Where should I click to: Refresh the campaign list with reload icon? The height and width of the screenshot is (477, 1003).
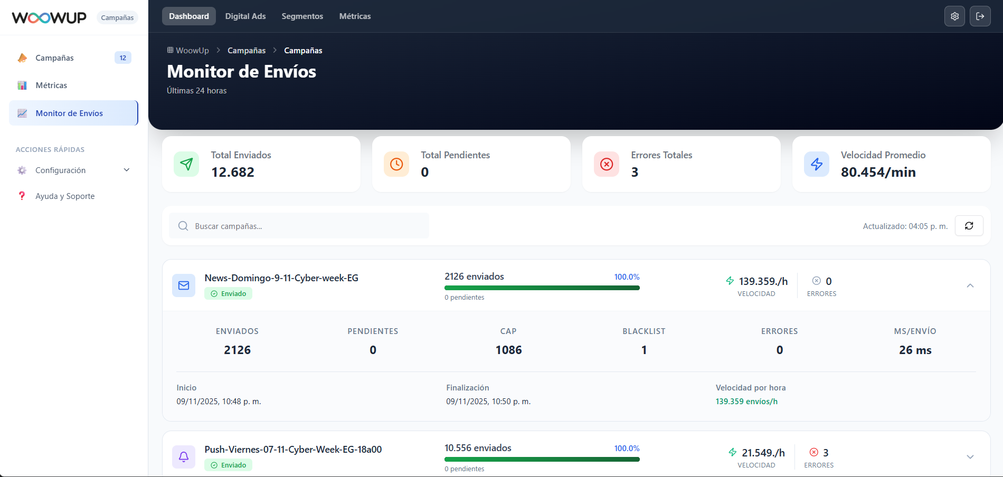tap(969, 226)
